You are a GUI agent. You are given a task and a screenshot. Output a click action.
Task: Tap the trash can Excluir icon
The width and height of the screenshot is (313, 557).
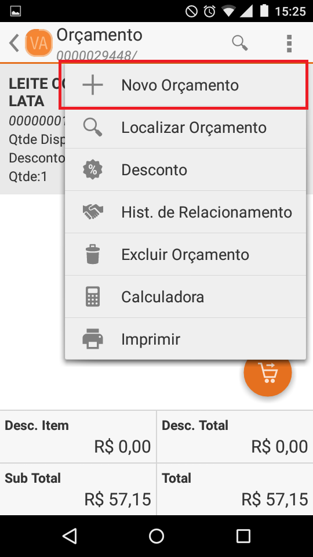[93, 254]
